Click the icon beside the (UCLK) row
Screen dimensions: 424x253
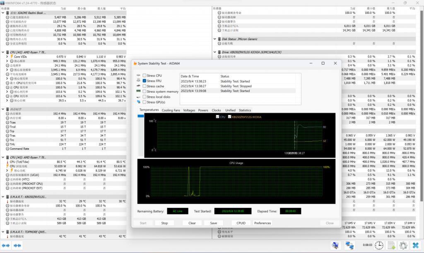click(7, 175)
